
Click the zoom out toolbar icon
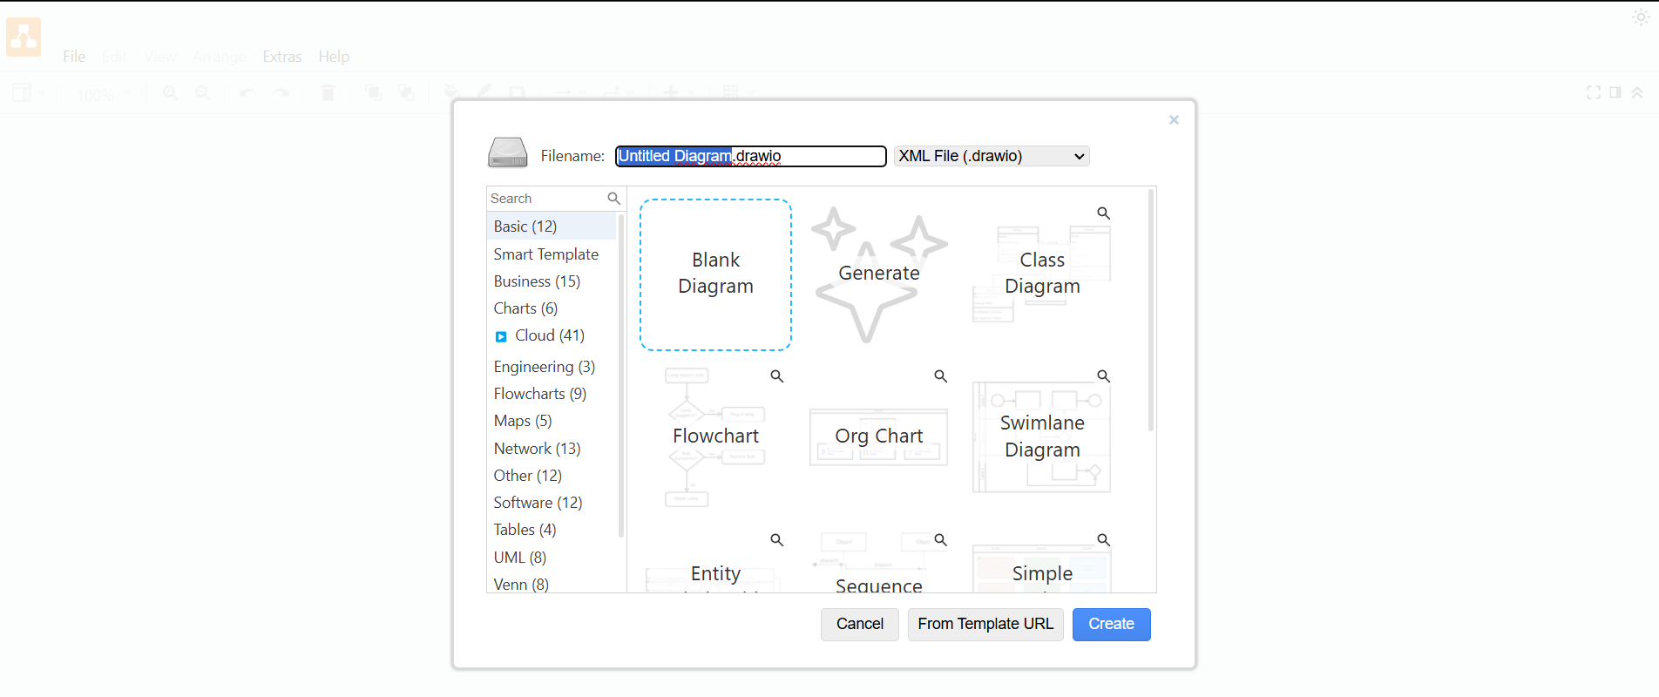[x=202, y=92]
